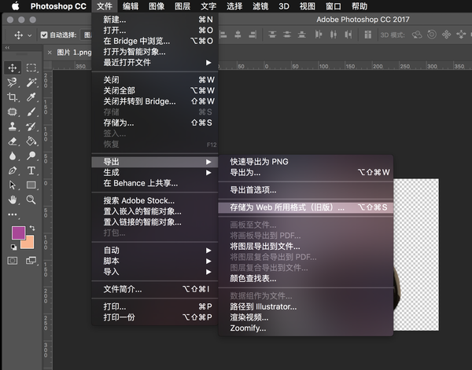This screenshot has width=472, height=370.
Task: Select the Lasso tool
Action: pyautogui.click(x=13, y=82)
